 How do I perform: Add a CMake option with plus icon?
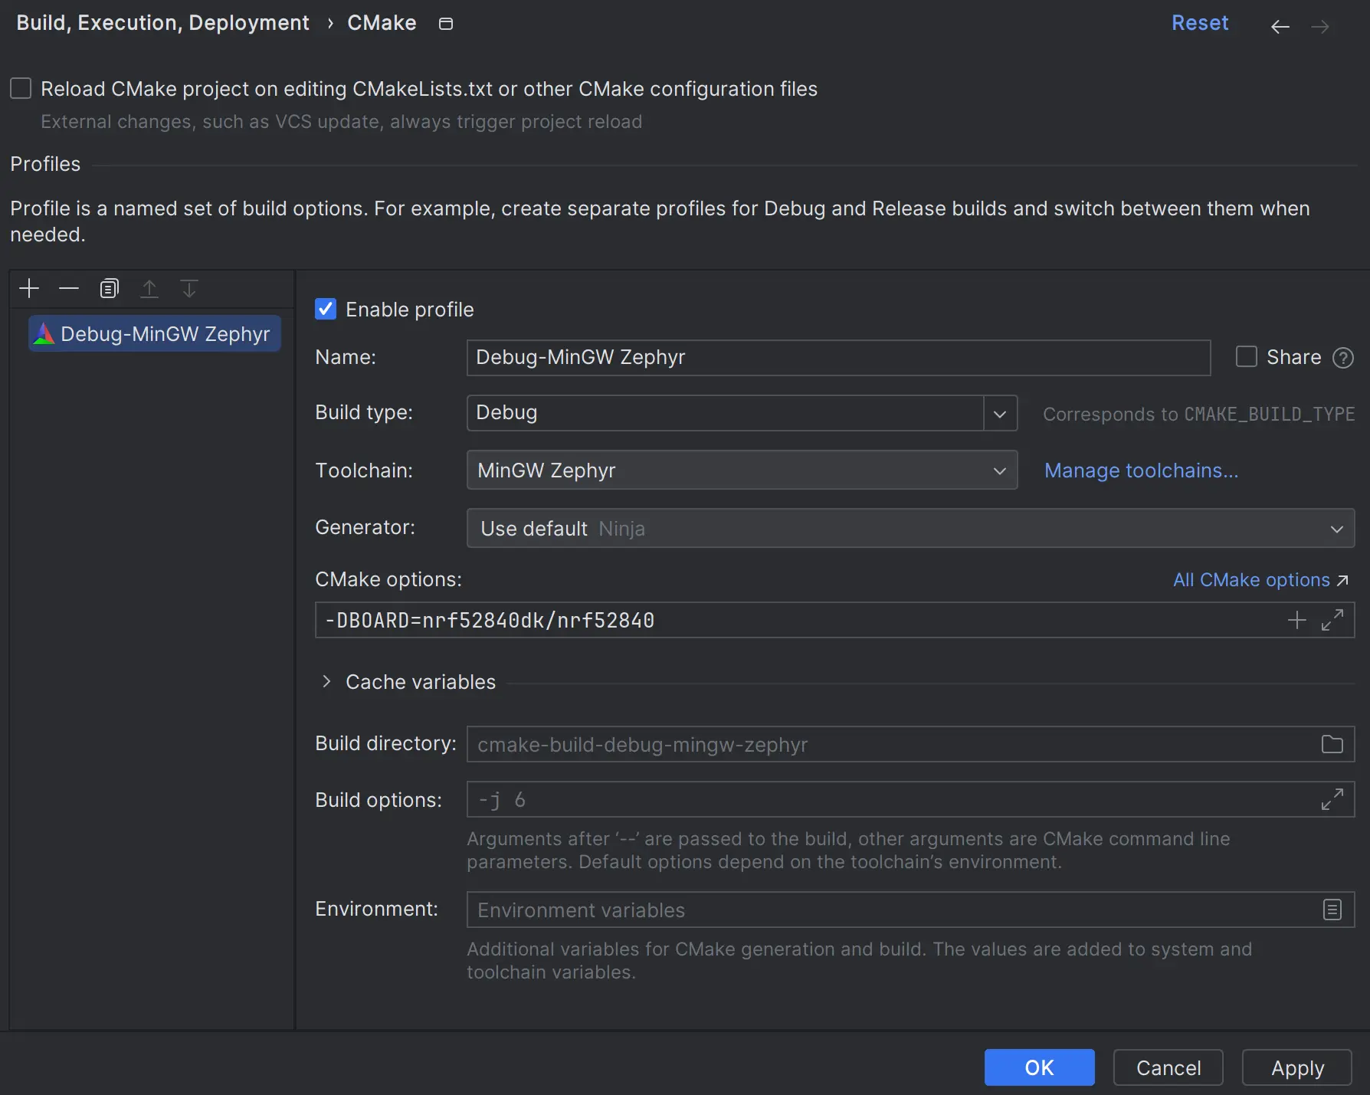pyautogui.click(x=1296, y=620)
